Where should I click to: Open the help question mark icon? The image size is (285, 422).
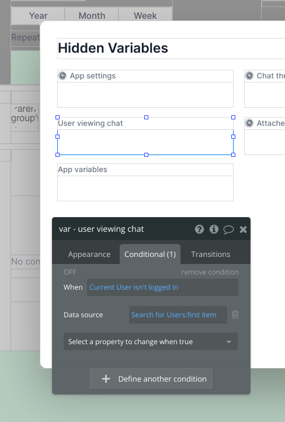199,229
